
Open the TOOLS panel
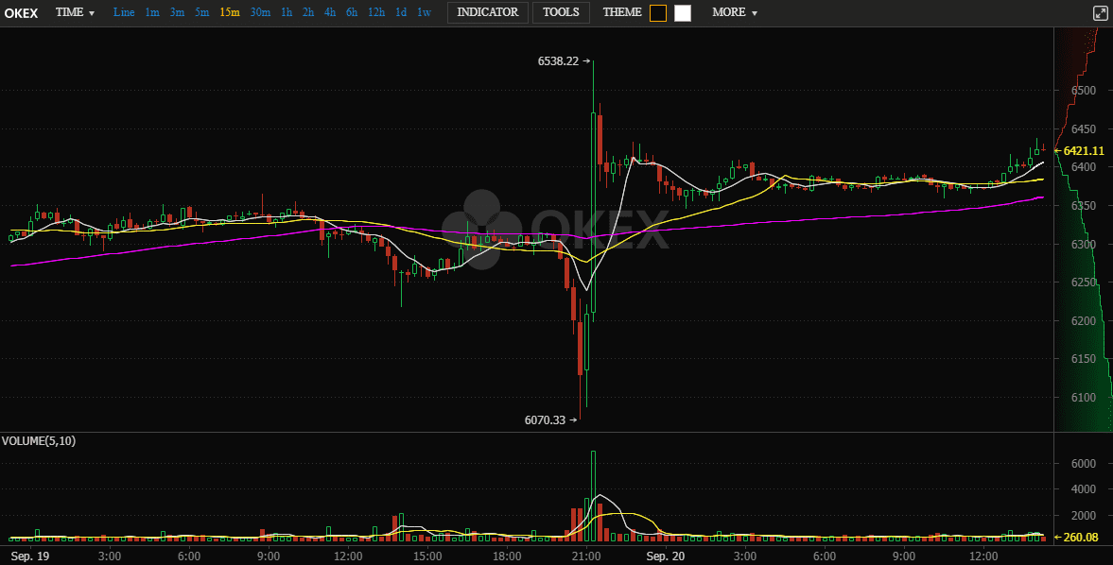tap(561, 12)
